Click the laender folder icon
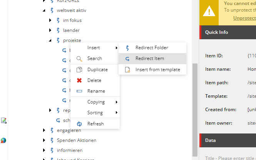Viewport: 256px width, 160px height. [58, 30]
